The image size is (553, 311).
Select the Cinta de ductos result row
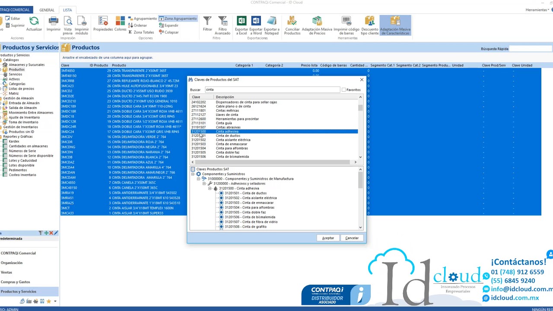coord(274,136)
